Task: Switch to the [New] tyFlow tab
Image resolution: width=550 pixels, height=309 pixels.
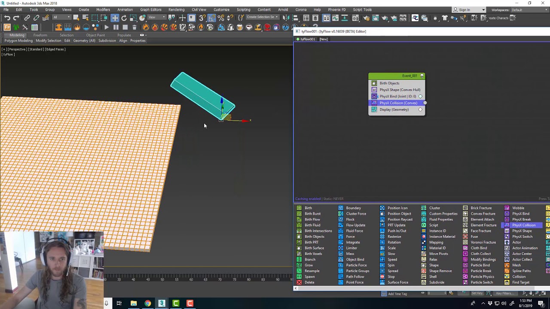Action: [323, 39]
